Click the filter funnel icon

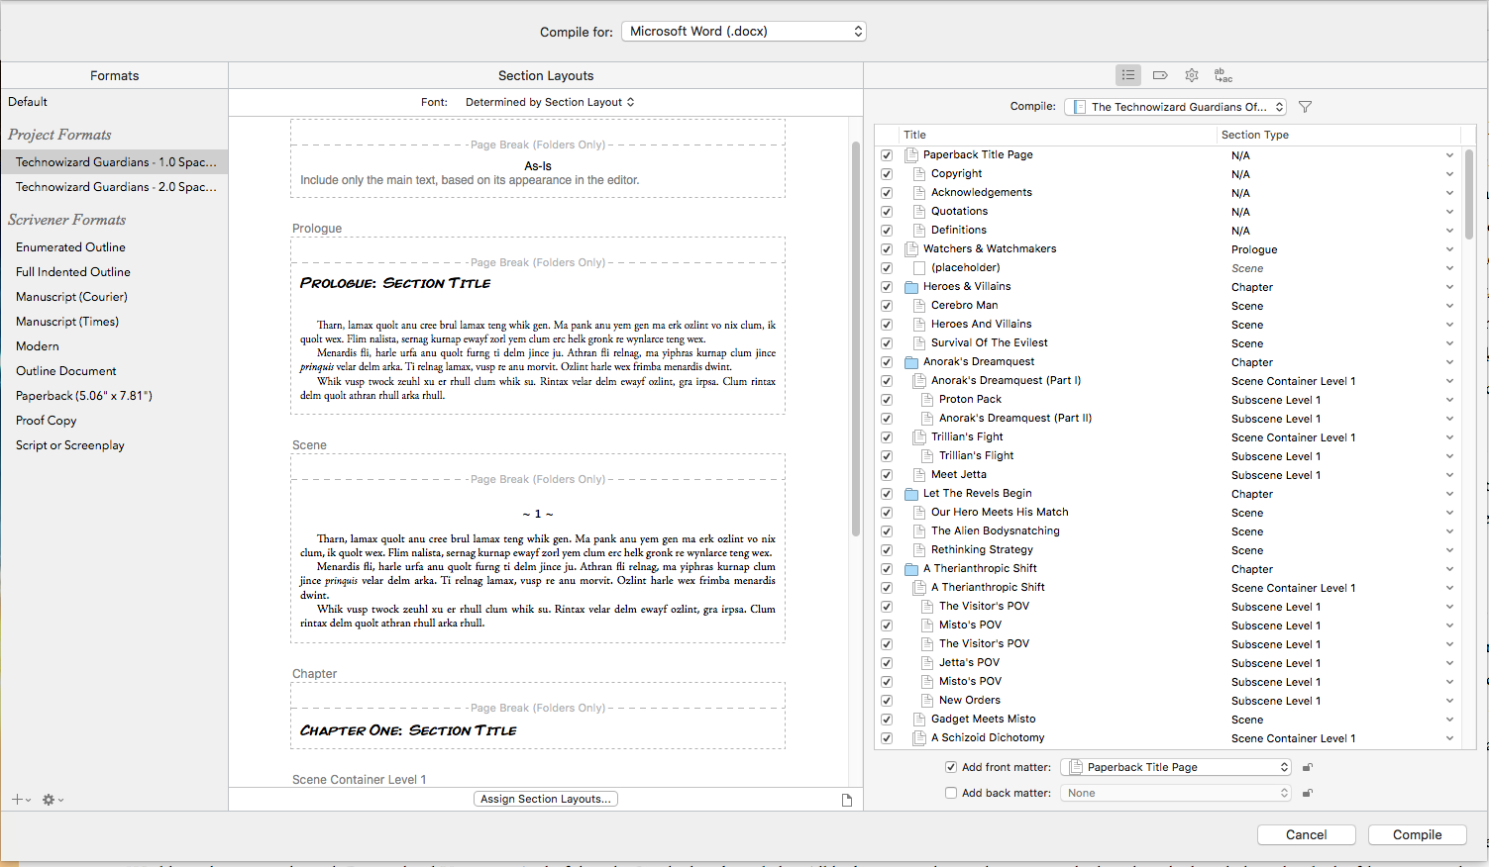[x=1305, y=107]
